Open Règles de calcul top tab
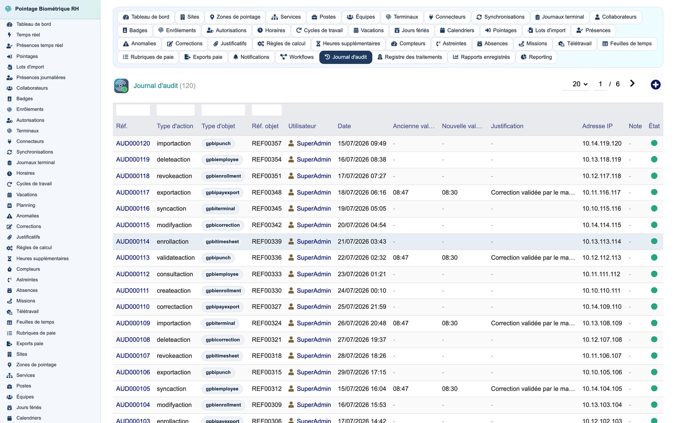This screenshot has height=423, width=676. (281, 44)
